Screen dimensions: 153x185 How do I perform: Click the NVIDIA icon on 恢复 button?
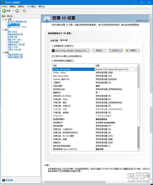point(127,51)
